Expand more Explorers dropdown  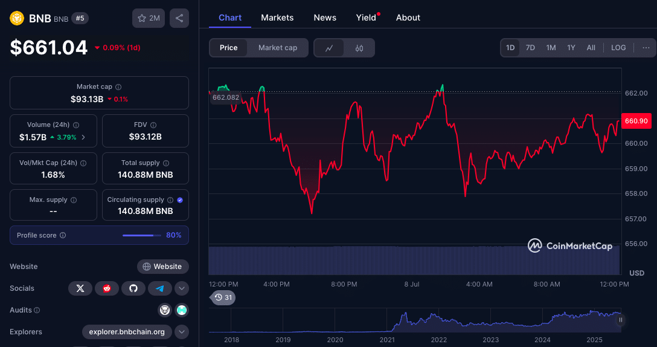point(181,332)
